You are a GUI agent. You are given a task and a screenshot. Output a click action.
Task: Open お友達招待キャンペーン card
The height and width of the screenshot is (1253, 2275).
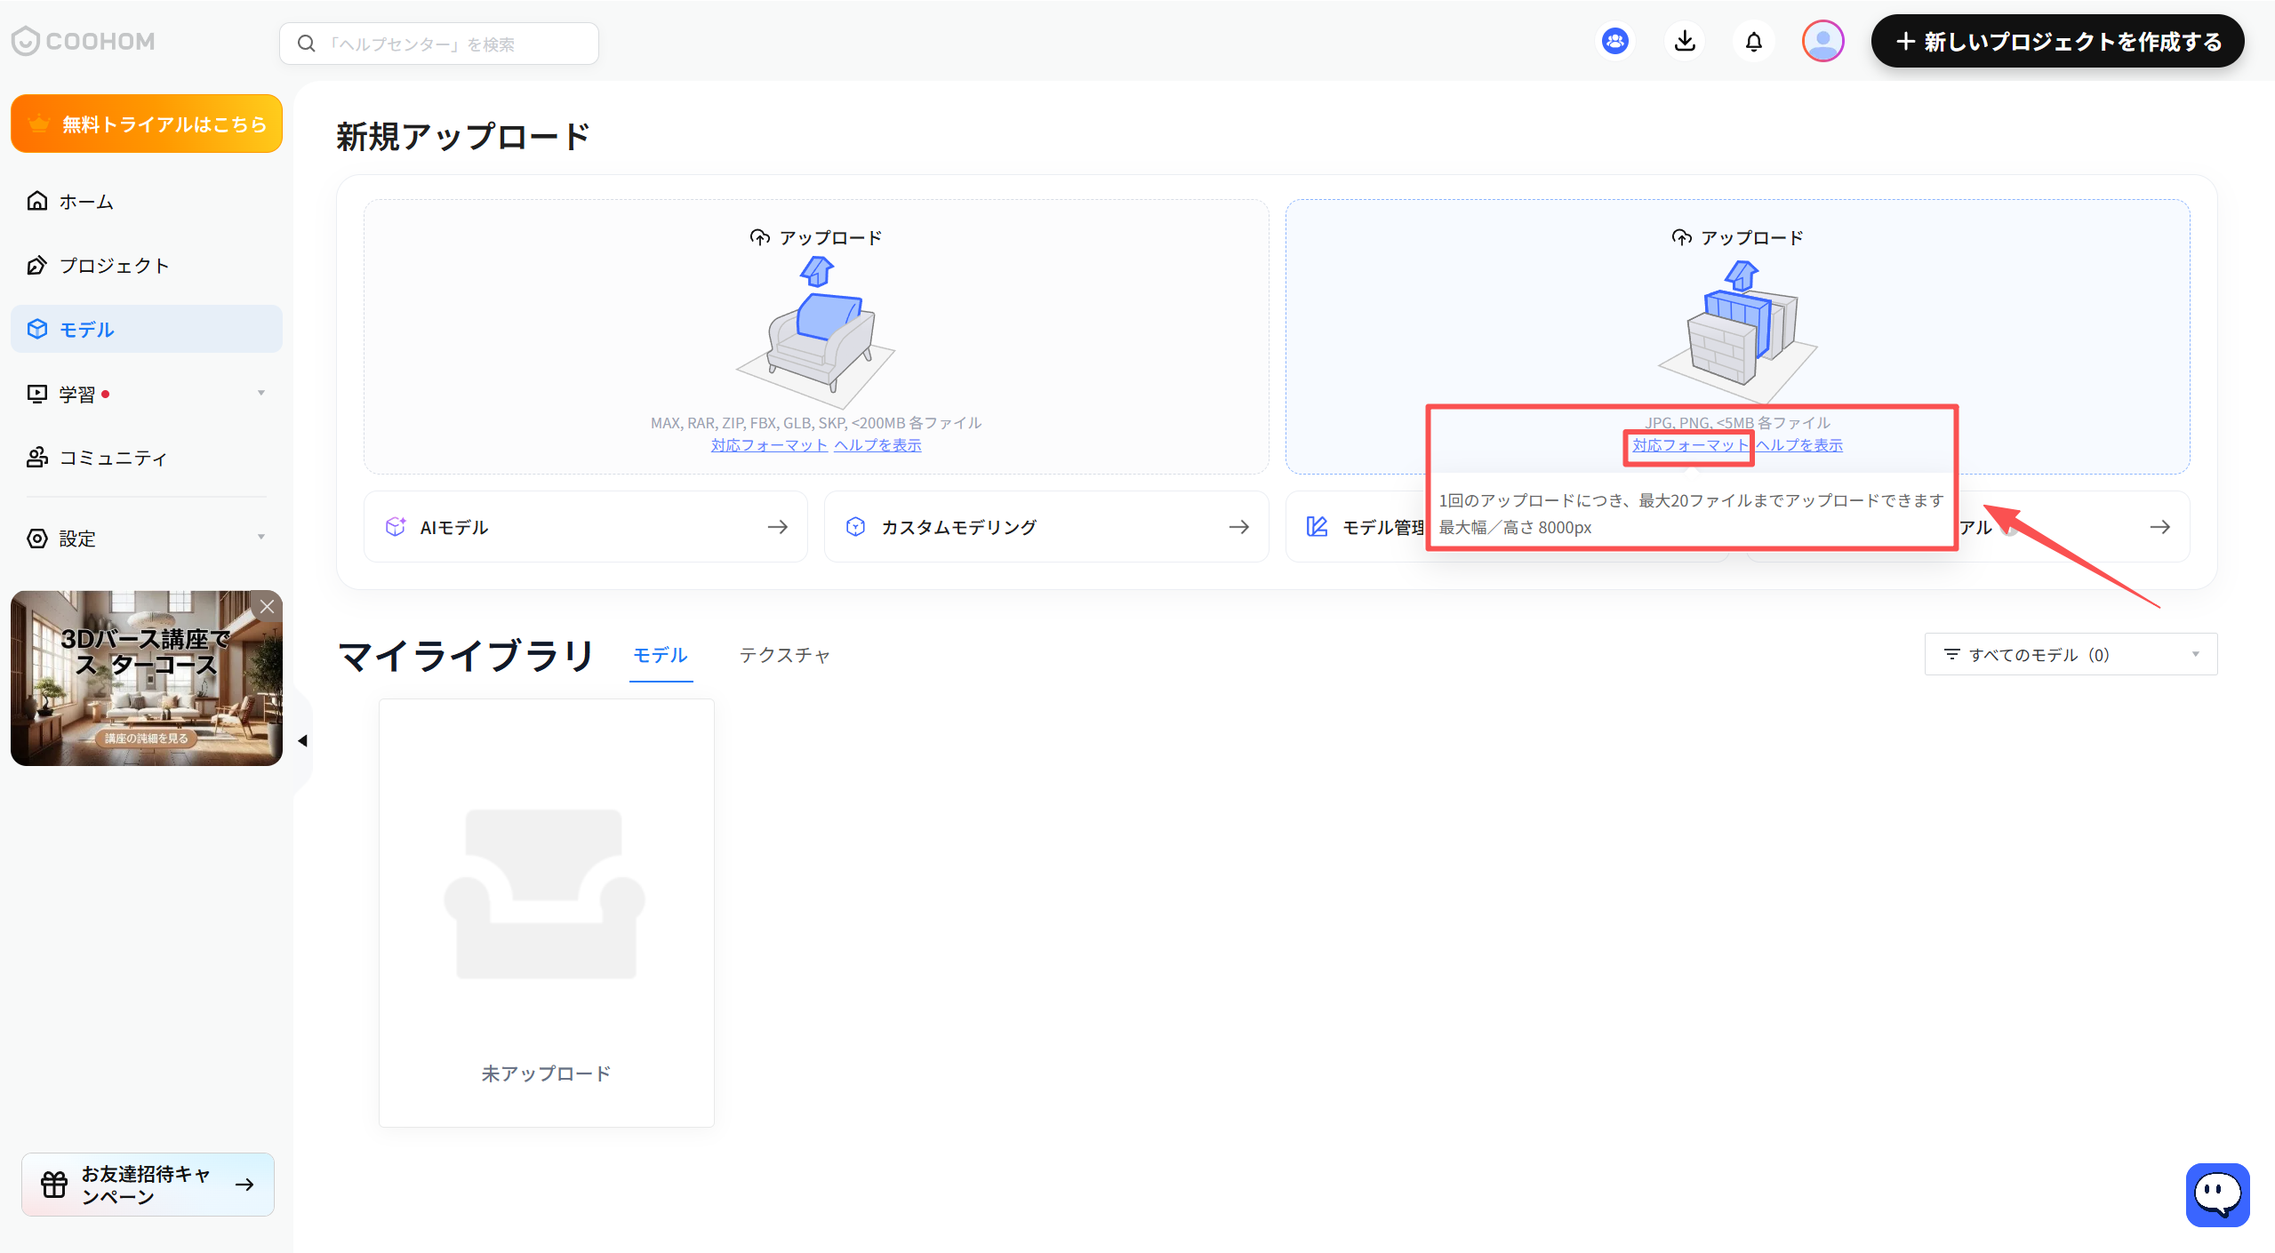(x=148, y=1185)
